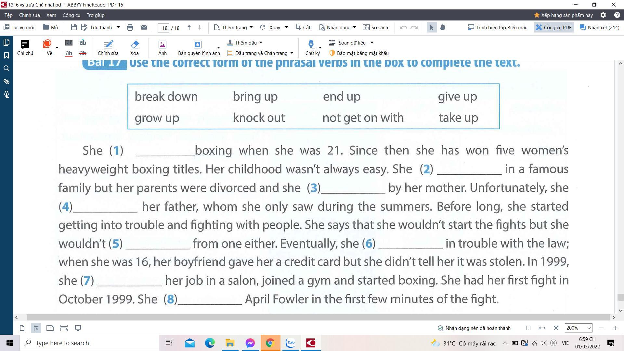Open the Pages panel in the sidebar
The image size is (624, 351).
pyautogui.click(x=6, y=42)
